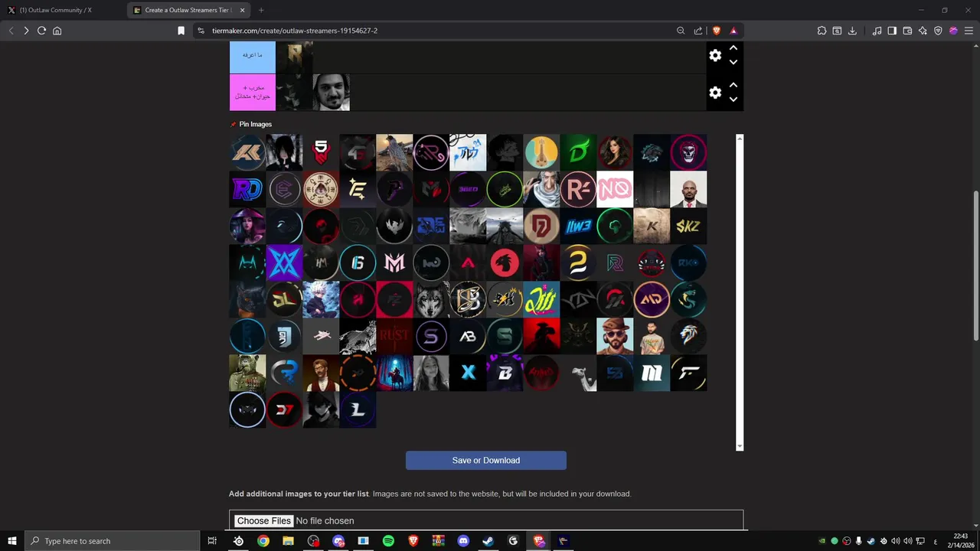Click the share icon in address bar
Viewport: 980px width, 551px height.
(698, 31)
